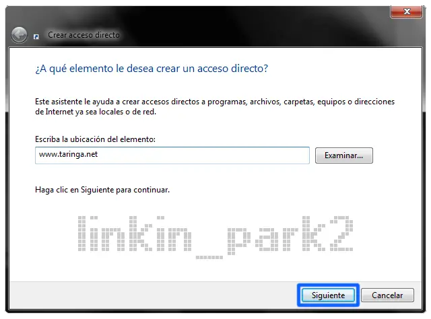Open the file browser with Examinar

pos(344,155)
